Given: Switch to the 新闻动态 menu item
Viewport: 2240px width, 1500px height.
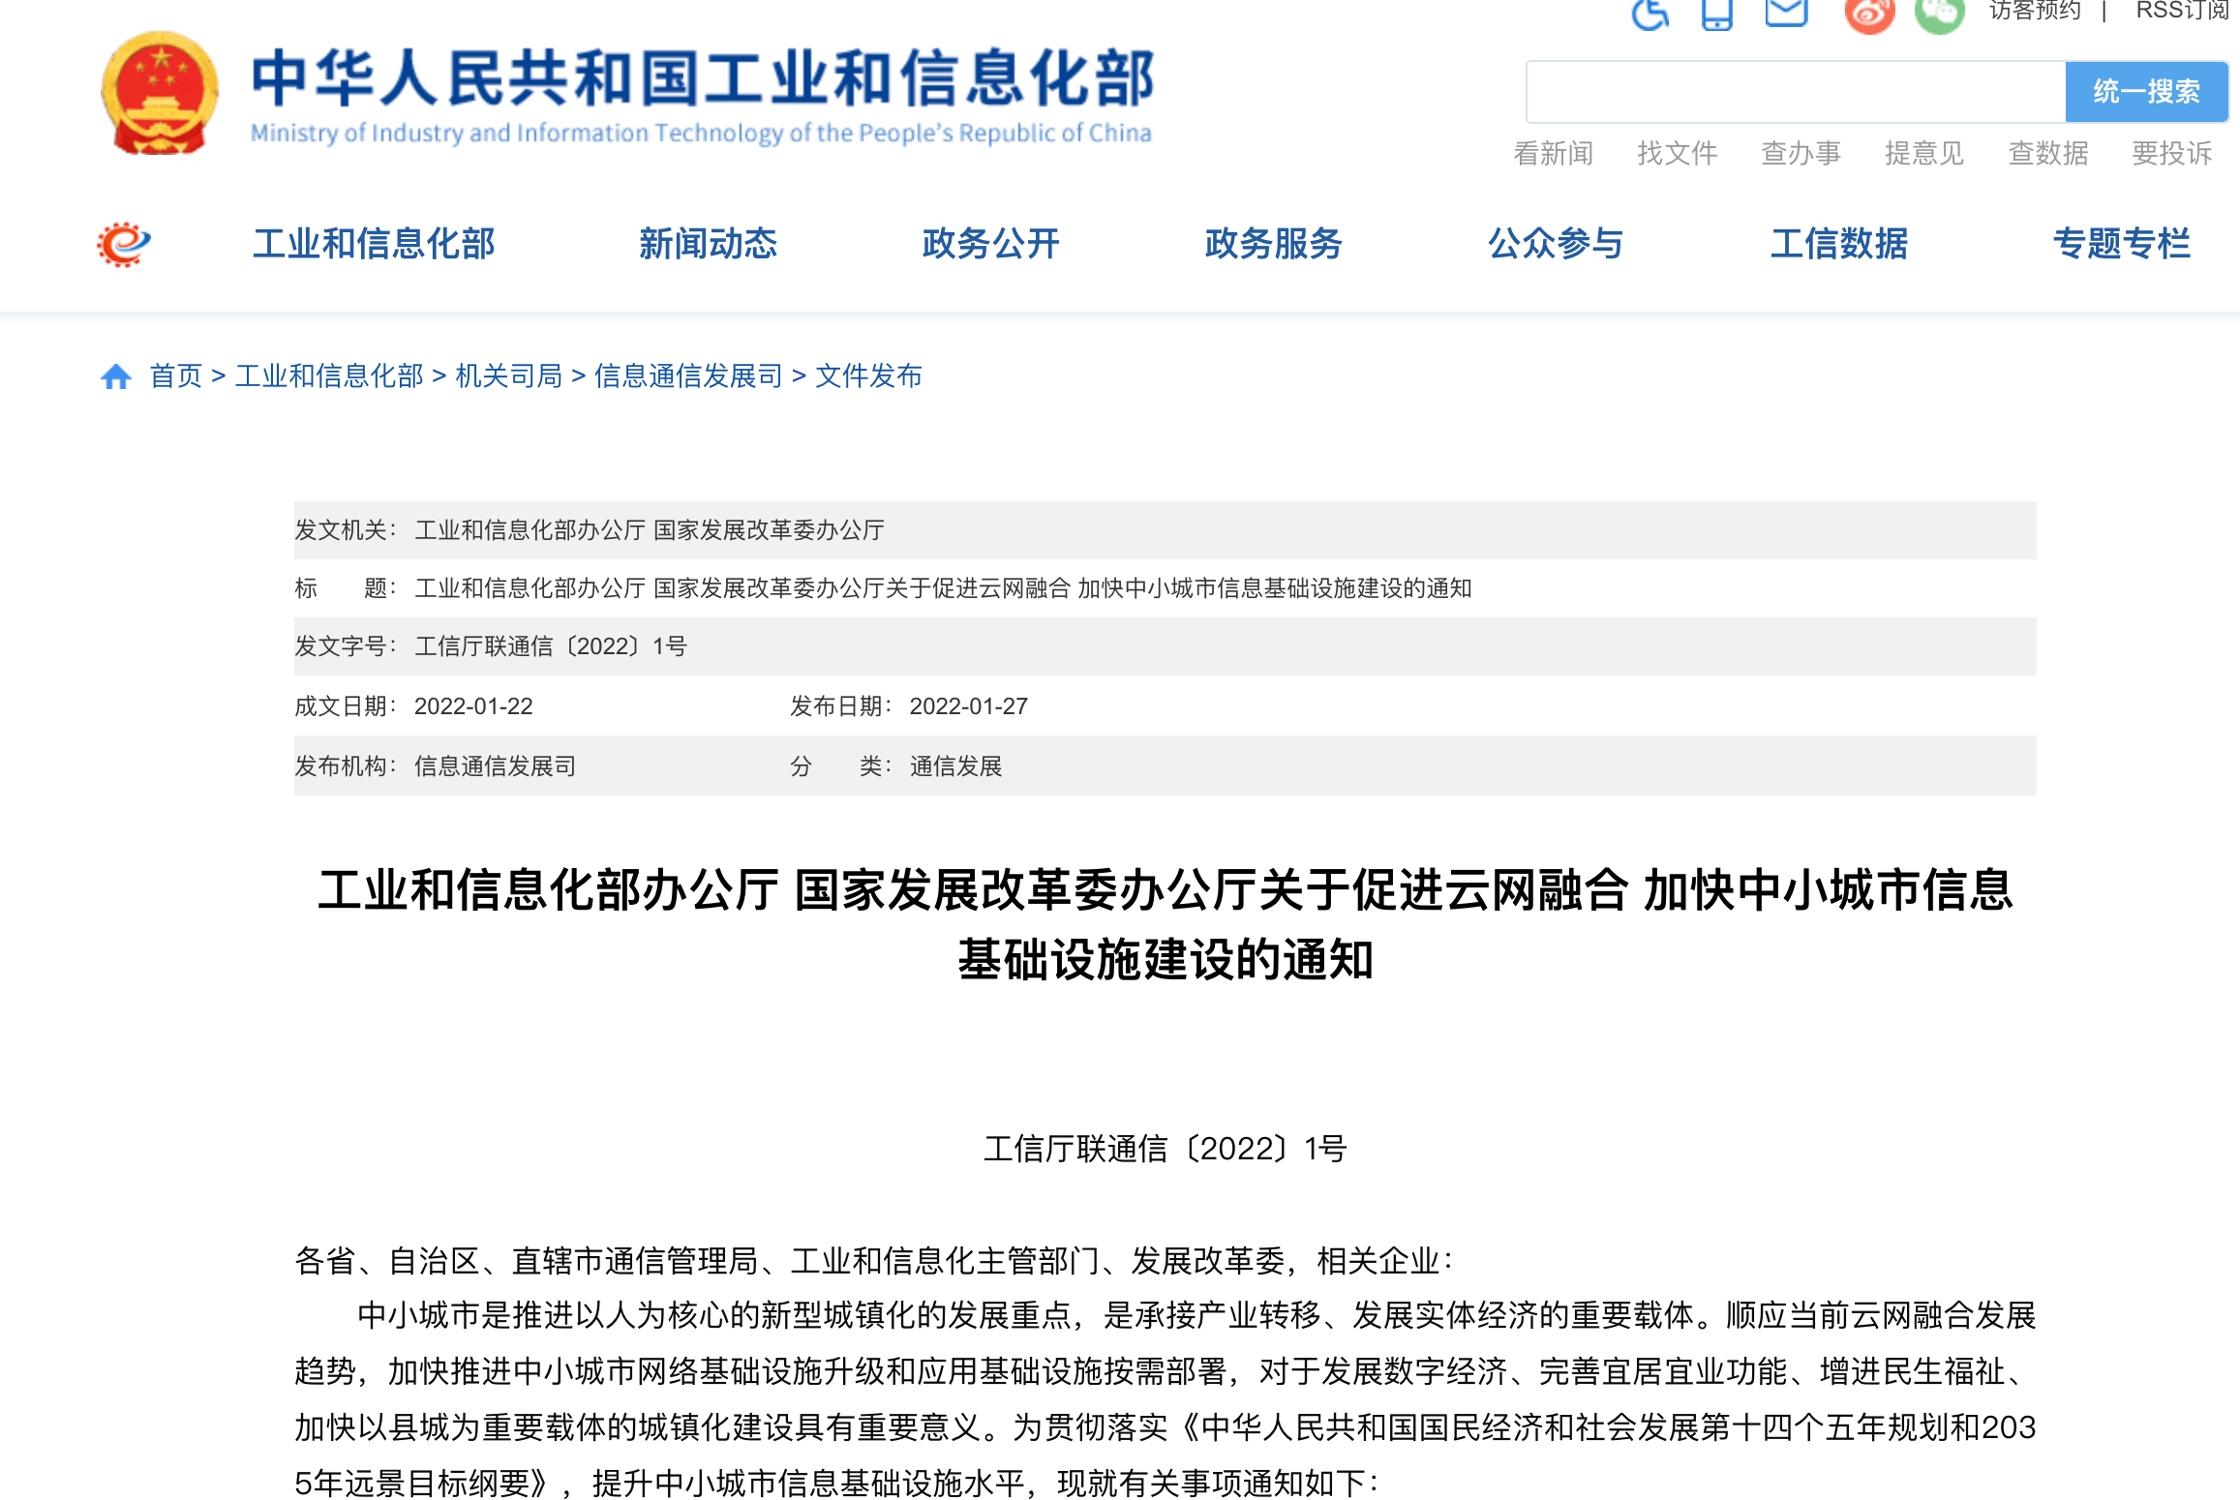Looking at the screenshot, I should (710, 244).
